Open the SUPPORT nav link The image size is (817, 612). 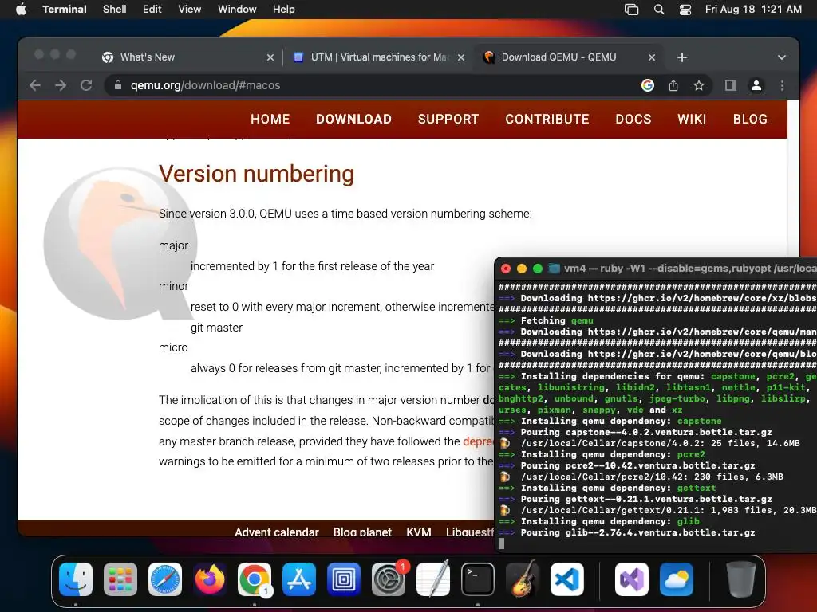[448, 120]
